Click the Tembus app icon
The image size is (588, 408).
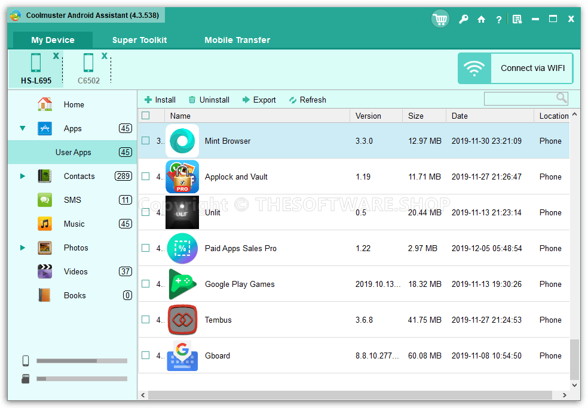[182, 320]
